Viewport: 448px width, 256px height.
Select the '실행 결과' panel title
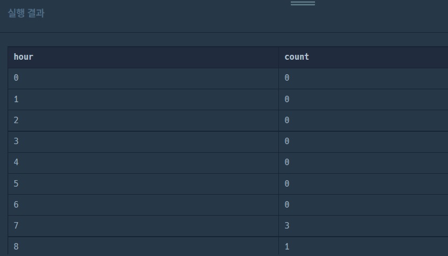[26, 13]
